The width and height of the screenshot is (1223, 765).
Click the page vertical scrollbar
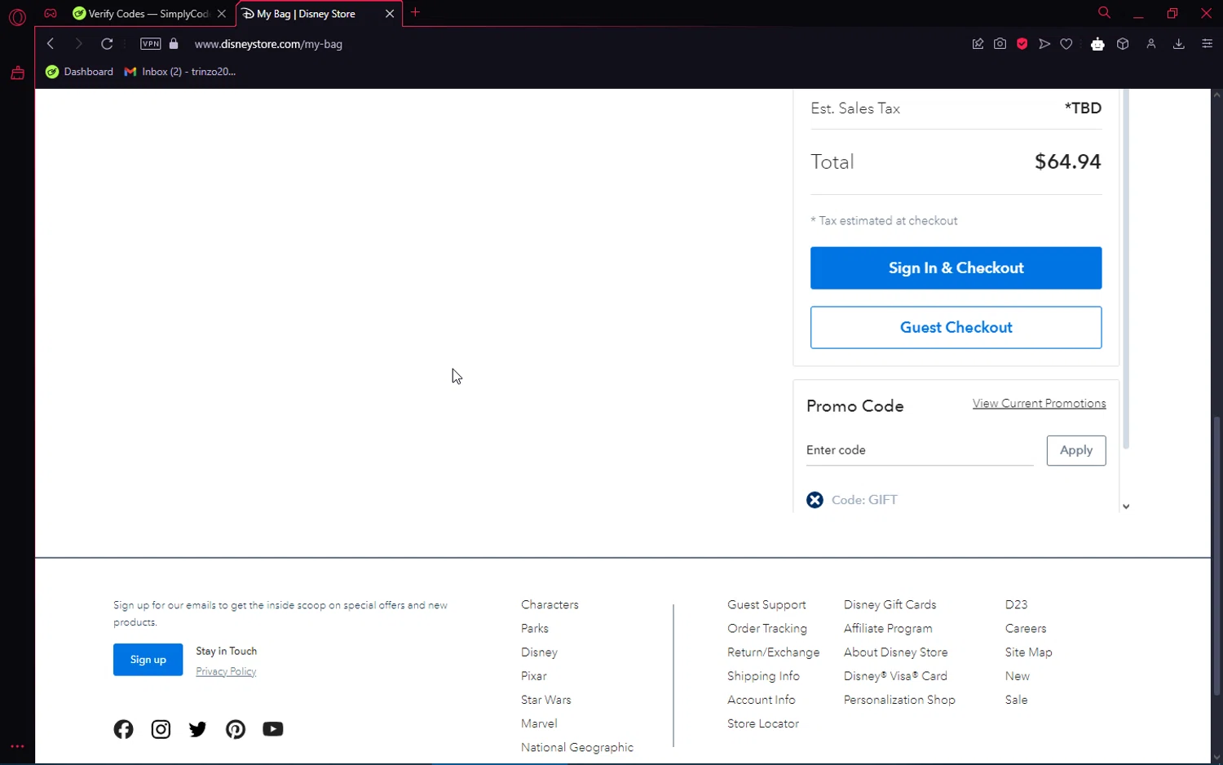point(1216,555)
